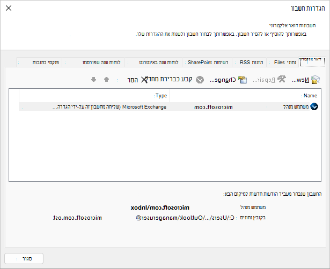330x269 pixels.
Task: Click the microsoft.com/Inbox delivery location
Action: [160, 207]
